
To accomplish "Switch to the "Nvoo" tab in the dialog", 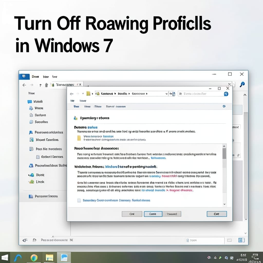I will [87, 107].
